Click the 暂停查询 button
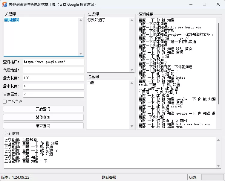Screen dimensions: 225x181 pyautogui.click(x=43, y=117)
